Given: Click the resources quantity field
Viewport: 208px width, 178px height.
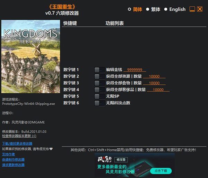Looking at the screenshot, I should coord(154,76).
